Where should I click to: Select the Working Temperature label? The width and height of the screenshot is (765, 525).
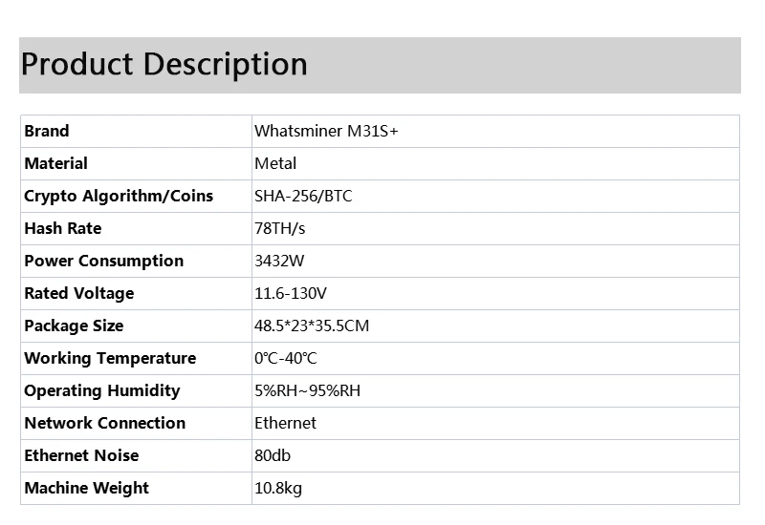[x=110, y=359]
